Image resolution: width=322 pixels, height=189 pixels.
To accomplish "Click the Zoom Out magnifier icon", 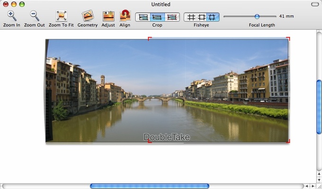I will point(34,16).
